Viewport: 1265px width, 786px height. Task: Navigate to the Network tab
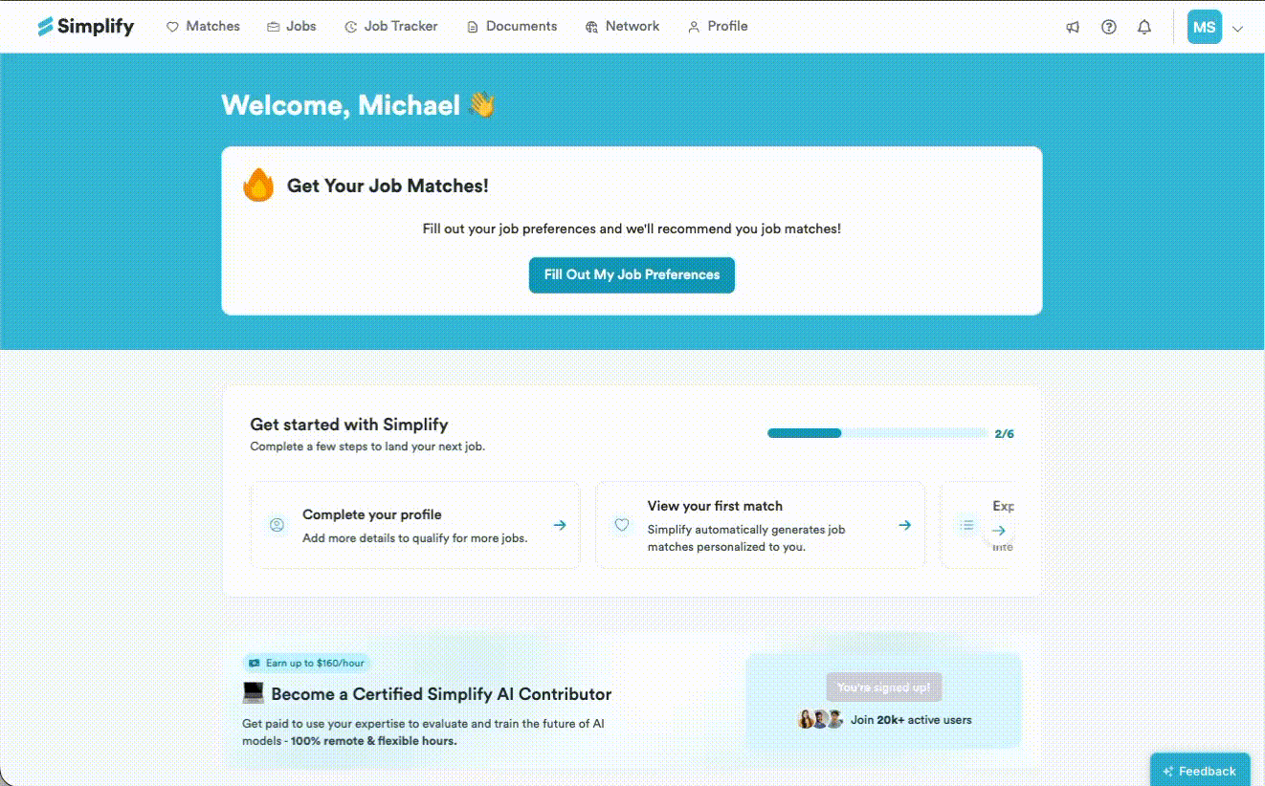pyautogui.click(x=623, y=27)
